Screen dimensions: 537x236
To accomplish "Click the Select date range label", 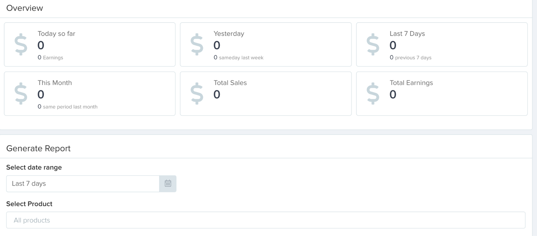I will coord(34,167).
